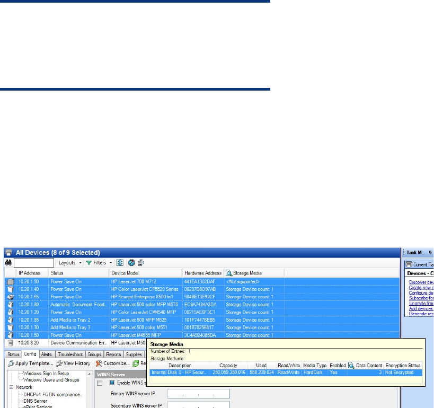Viewport: 434px width, 408px height.
Task: Click Primary WINS server IP field
Action: point(199,394)
